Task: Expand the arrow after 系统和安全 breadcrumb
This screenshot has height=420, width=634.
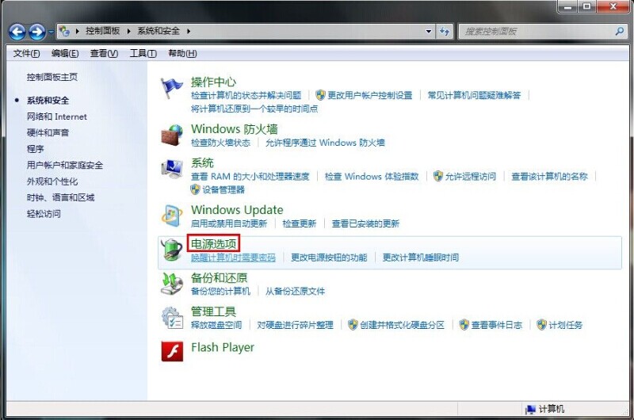Action: [189, 32]
